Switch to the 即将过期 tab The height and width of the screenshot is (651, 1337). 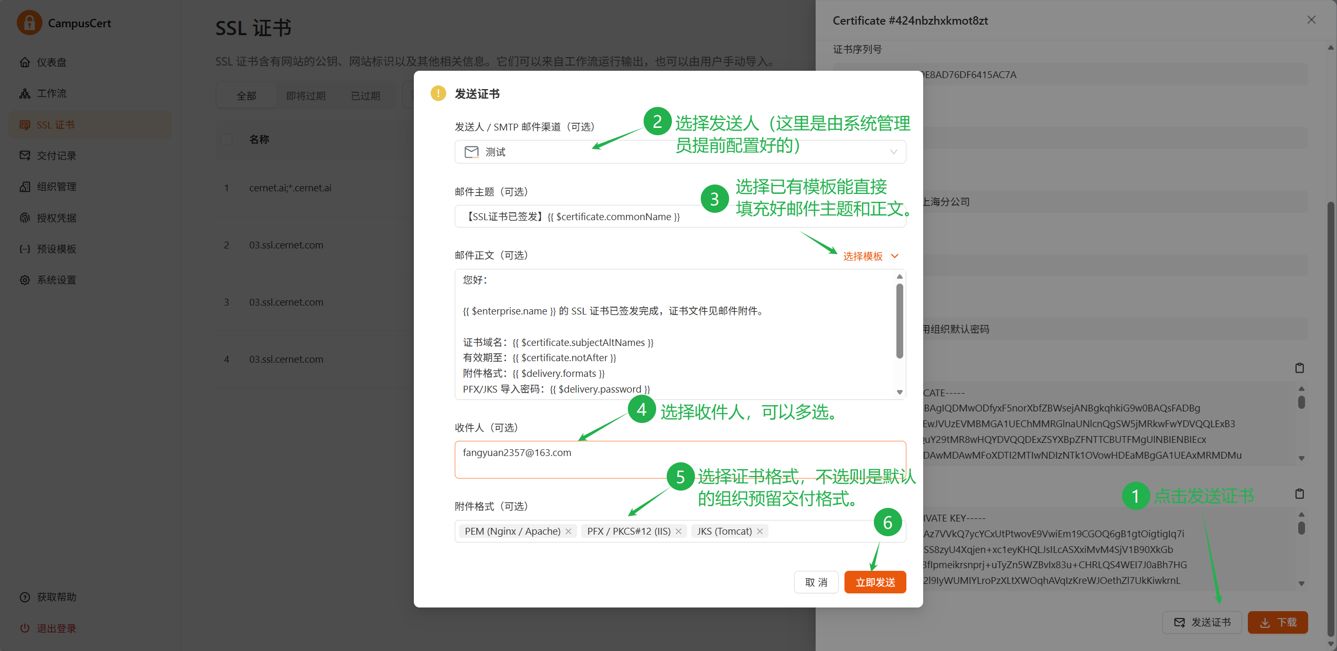(x=306, y=96)
